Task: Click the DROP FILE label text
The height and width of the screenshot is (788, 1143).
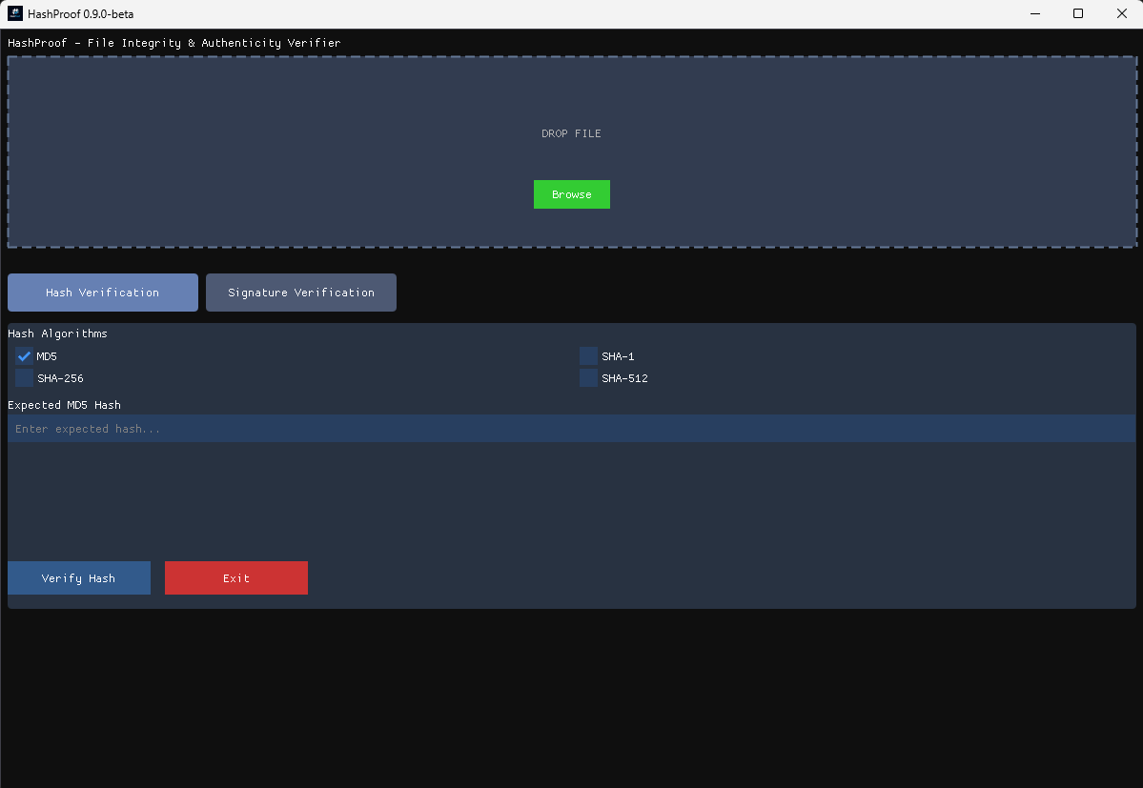Action: pyautogui.click(x=571, y=133)
